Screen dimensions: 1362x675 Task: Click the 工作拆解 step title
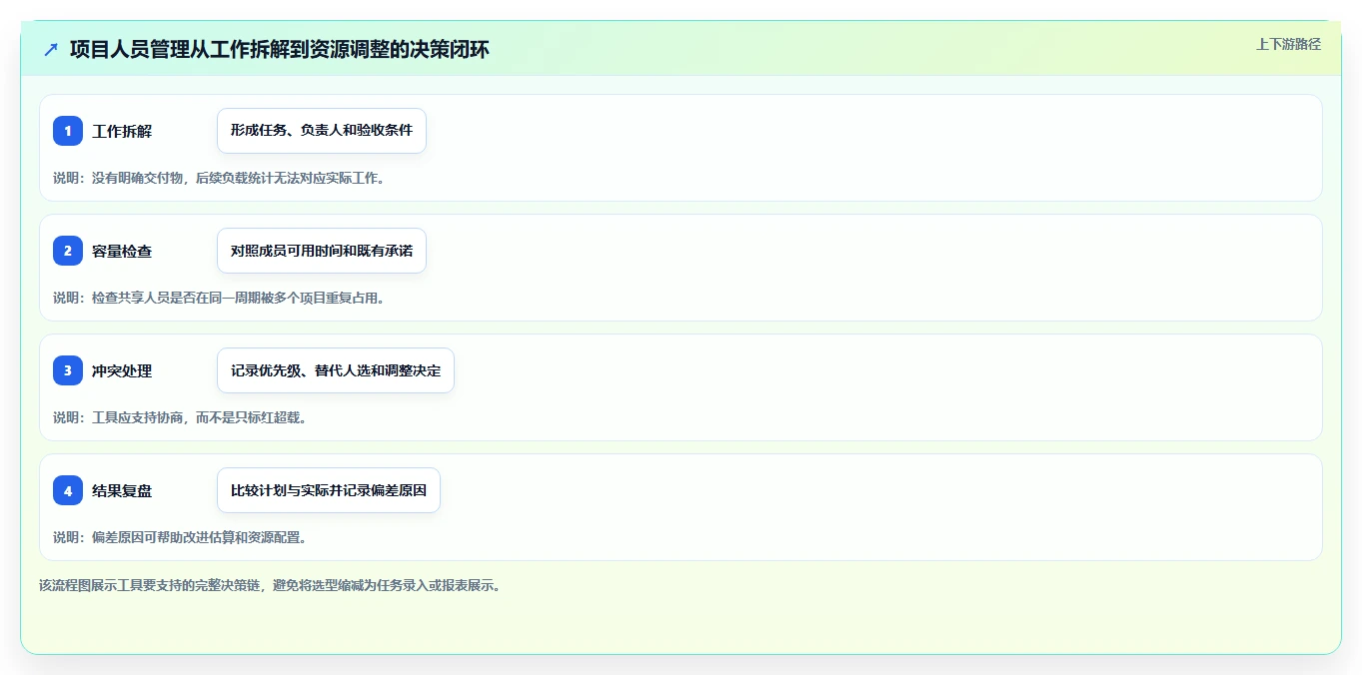(x=122, y=132)
